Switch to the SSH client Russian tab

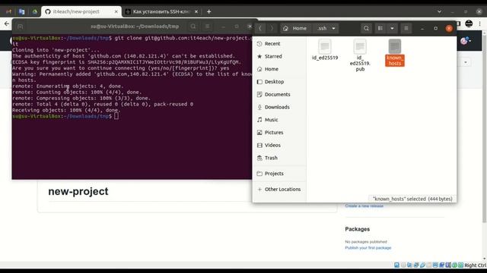(x=161, y=11)
